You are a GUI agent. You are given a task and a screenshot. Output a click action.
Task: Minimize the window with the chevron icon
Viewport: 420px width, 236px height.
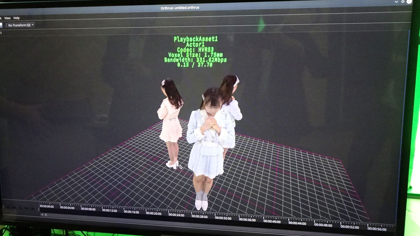396,2
